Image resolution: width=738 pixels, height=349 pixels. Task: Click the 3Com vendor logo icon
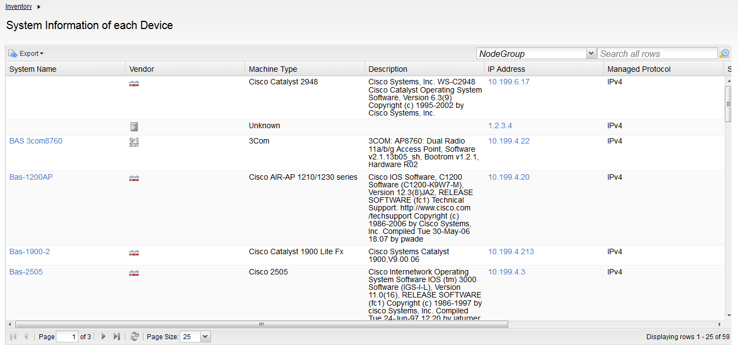pyautogui.click(x=134, y=142)
